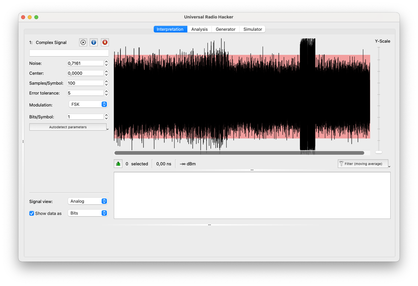Apply the moving average filter

tap(363, 163)
